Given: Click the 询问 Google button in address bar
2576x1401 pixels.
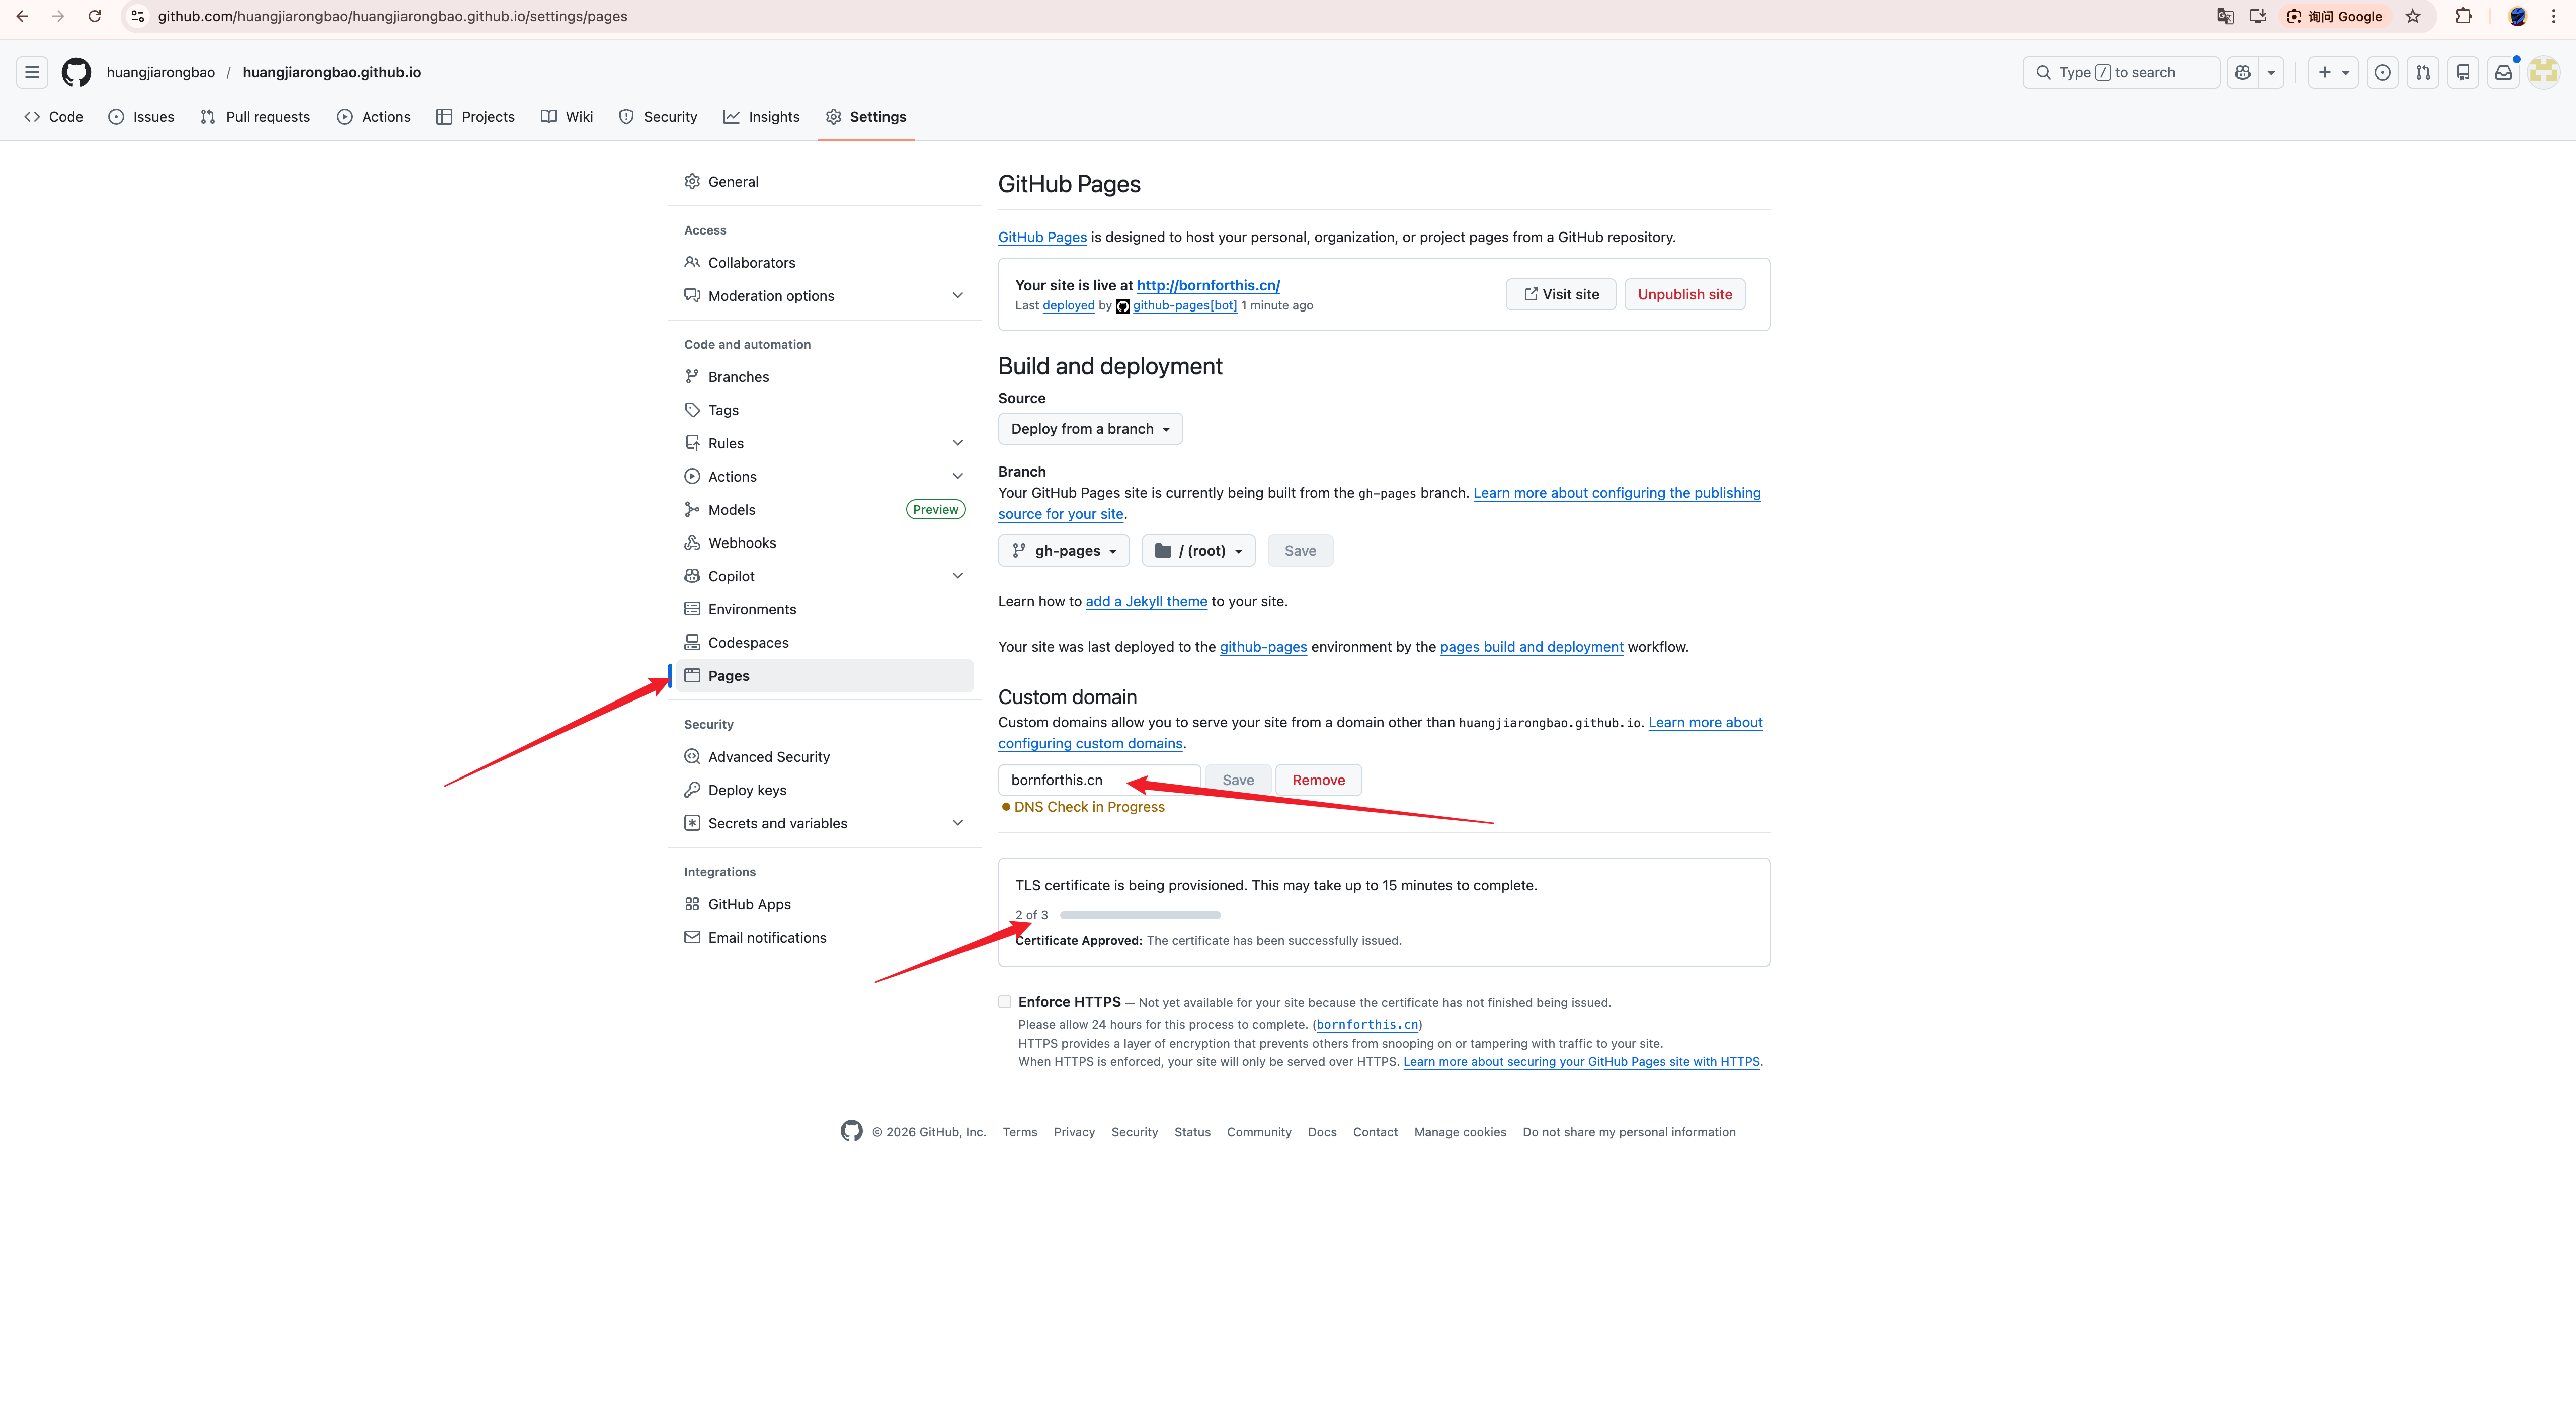Looking at the screenshot, I should (x=2335, y=16).
